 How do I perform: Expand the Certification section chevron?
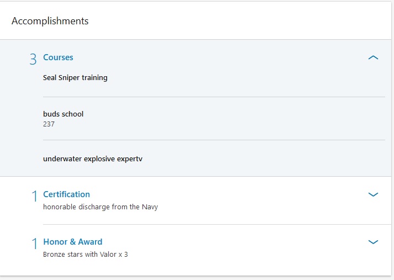[373, 194]
